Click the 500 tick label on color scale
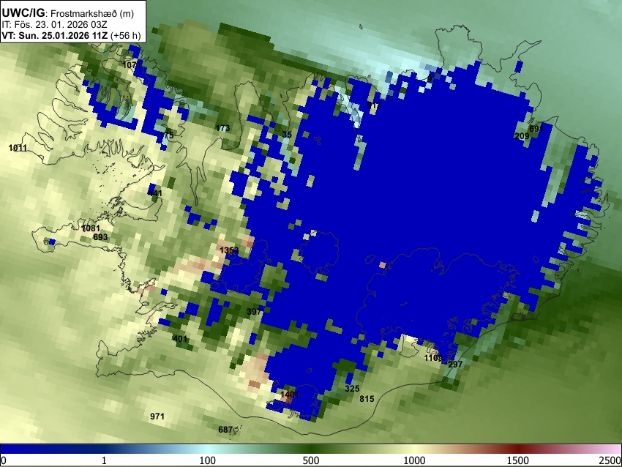The height and width of the screenshot is (467, 622). pyautogui.click(x=310, y=460)
